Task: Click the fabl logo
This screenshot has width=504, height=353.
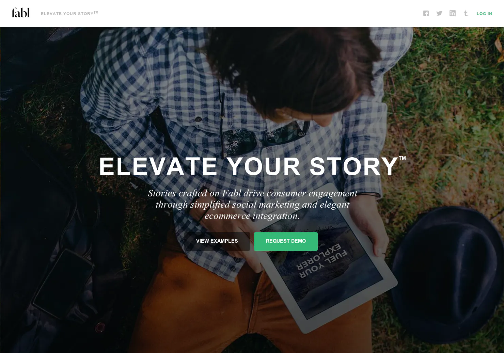Action: [21, 13]
